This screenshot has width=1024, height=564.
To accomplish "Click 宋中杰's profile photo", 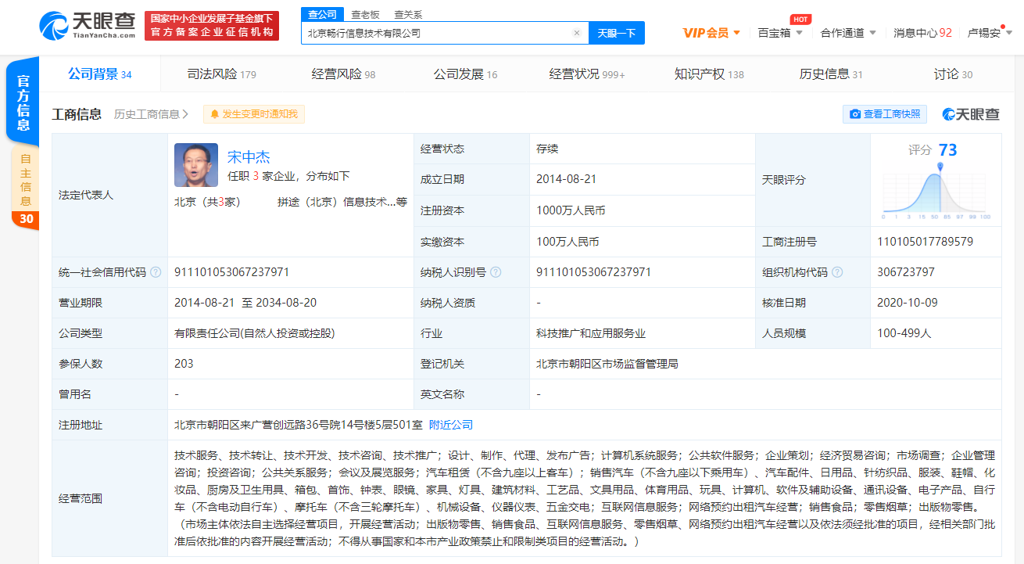I will [x=196, y=165].
